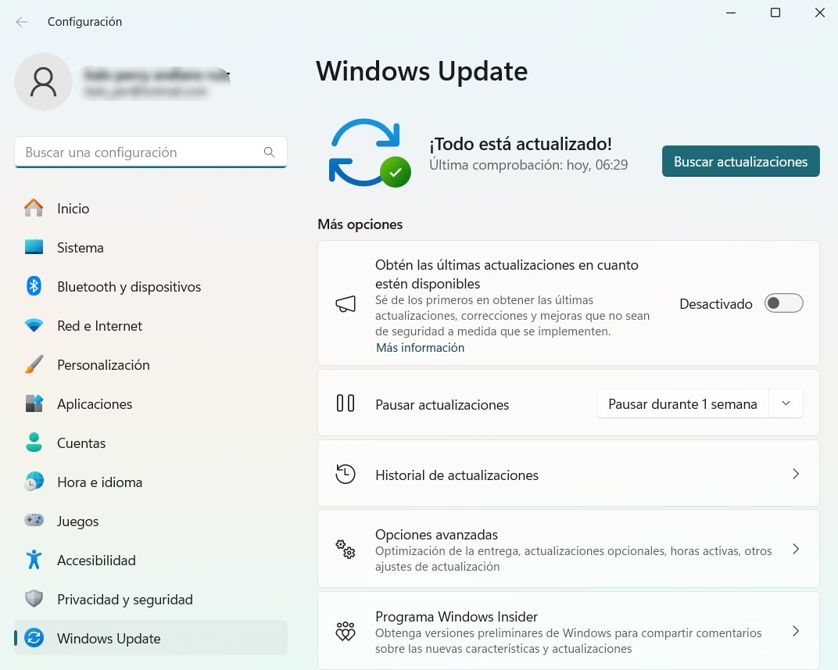Screen dimensions: 838x670
Task: Click the Cuentas person icon
Action: 34,442
